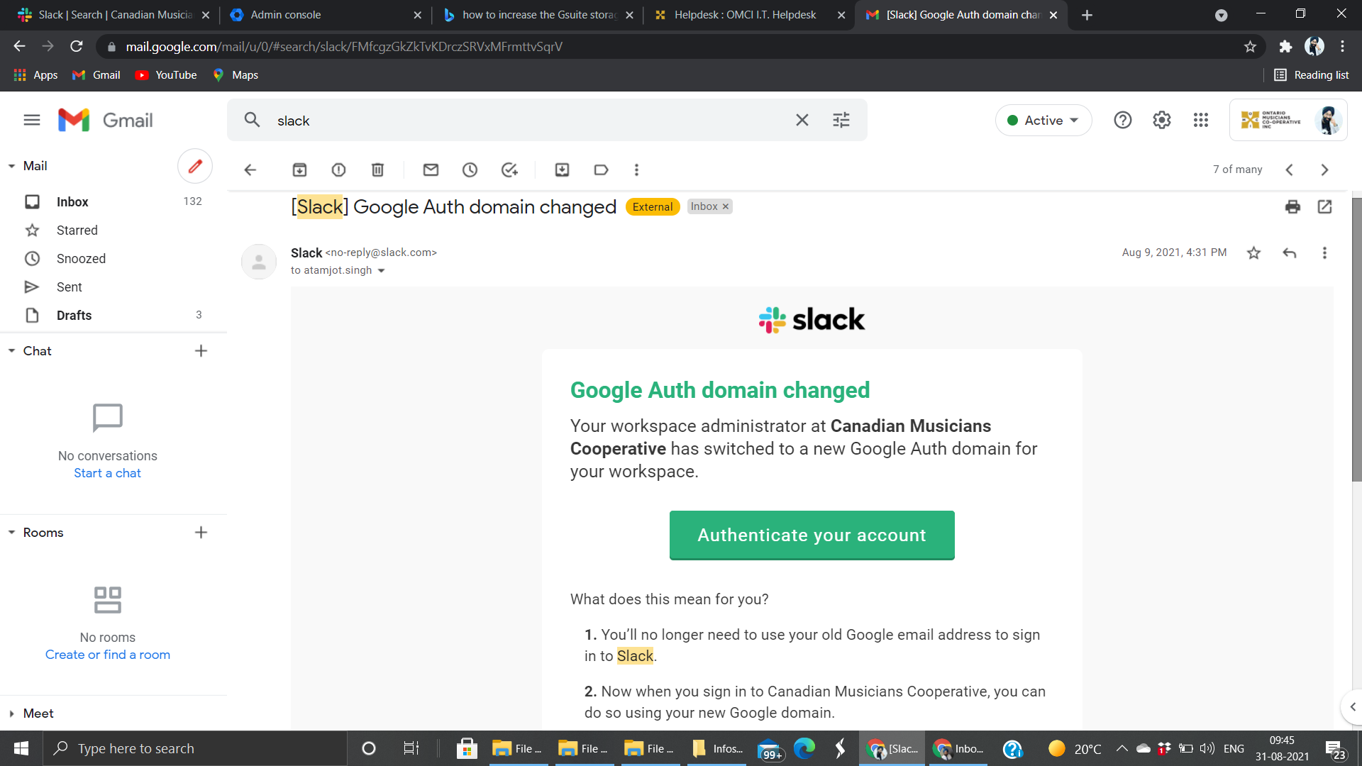Click the email vertical scrollbar
Screen dimensions: 1362x766
1356,340
